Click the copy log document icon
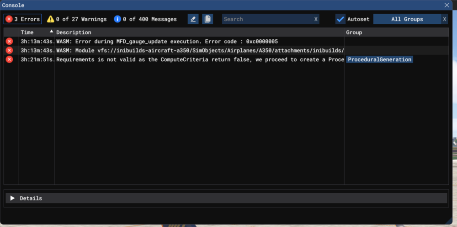 click(x=207, y=19)
